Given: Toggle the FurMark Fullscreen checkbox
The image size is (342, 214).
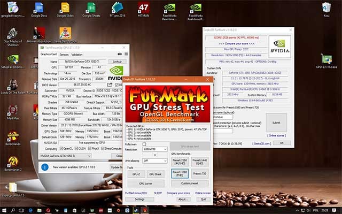Looking at the screenshot, I should pos(144,144).
